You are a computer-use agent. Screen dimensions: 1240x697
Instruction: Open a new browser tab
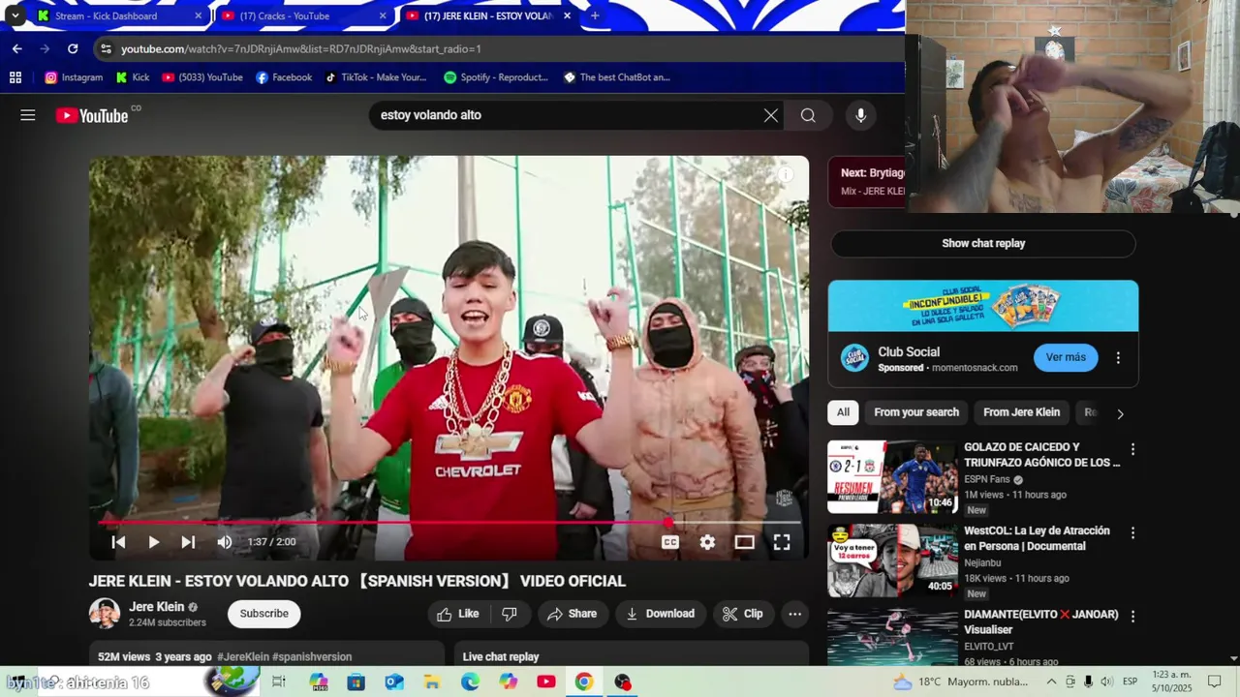(595, 15)
